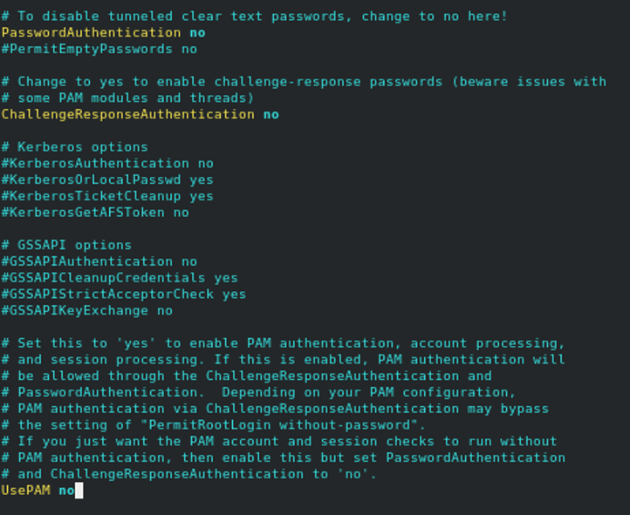Click the UsePAM directive keyword
This screenshot has height=515, width=630.
[x=25, y=490]
